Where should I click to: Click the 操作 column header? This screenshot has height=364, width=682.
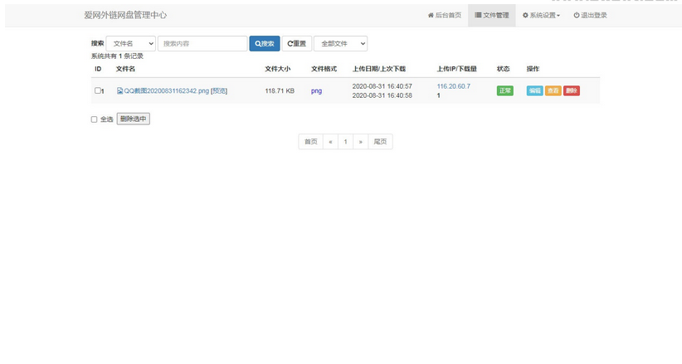pyautogui.click(x=533, y=69)
